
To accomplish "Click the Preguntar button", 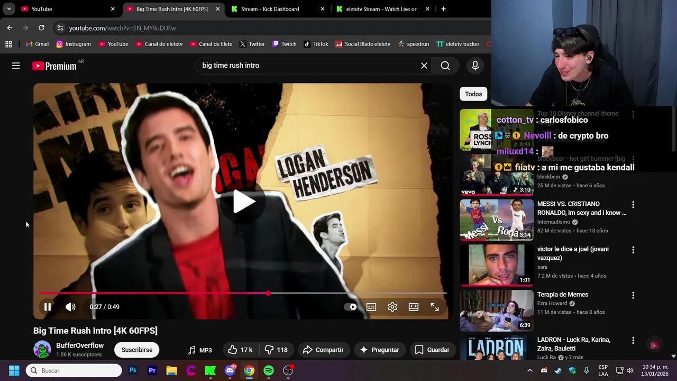I will click(379, 350).
